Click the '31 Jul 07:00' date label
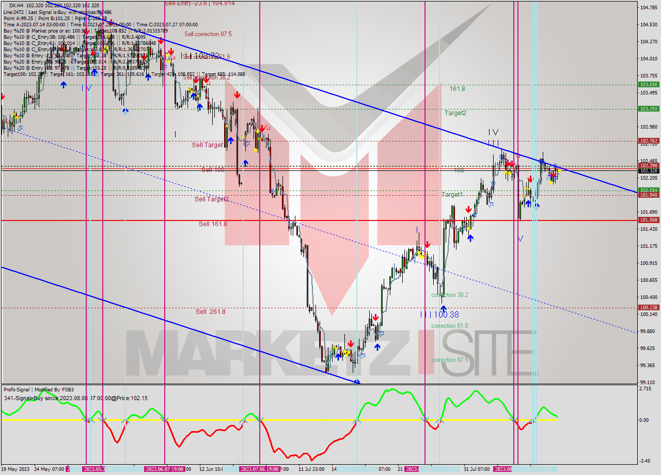The height and width of the screenshot is (475, 661). pyautogui.click(x=477, y=469)
